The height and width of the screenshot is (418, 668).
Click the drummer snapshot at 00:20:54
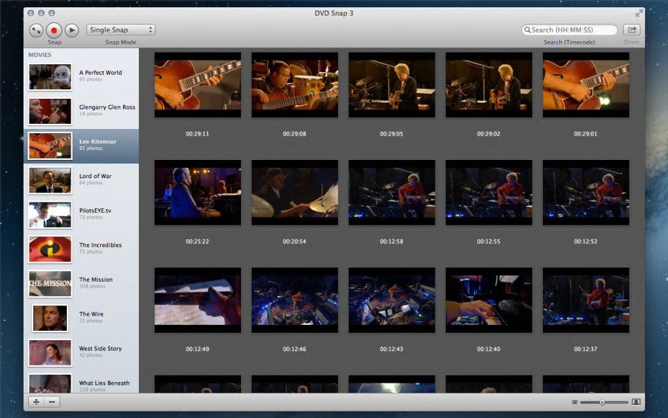point(295,193)
